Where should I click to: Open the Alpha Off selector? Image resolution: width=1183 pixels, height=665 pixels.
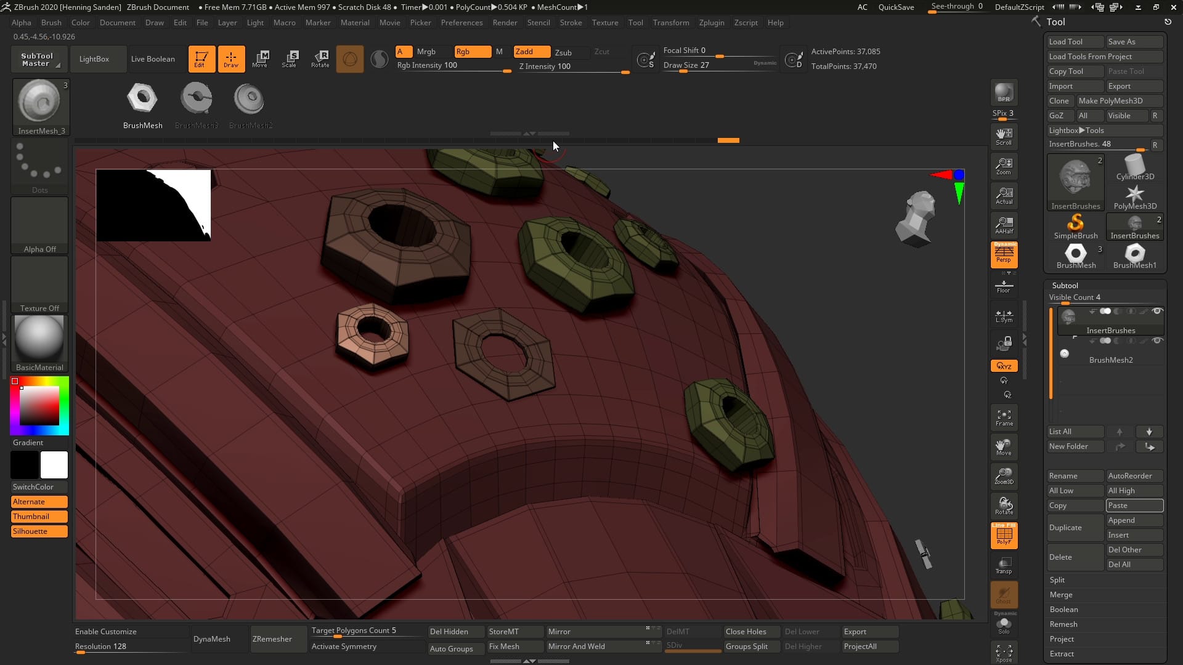click(x=39, y=225)
